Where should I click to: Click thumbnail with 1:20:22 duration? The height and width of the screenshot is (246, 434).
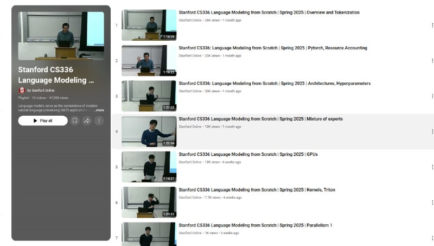(149, 203)
